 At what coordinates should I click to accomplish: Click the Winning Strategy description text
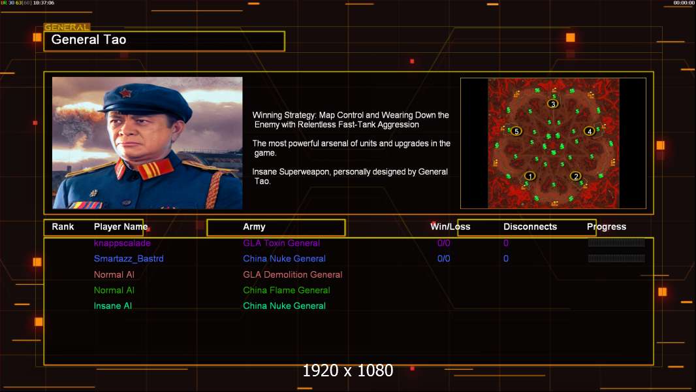tap(351, 120)
